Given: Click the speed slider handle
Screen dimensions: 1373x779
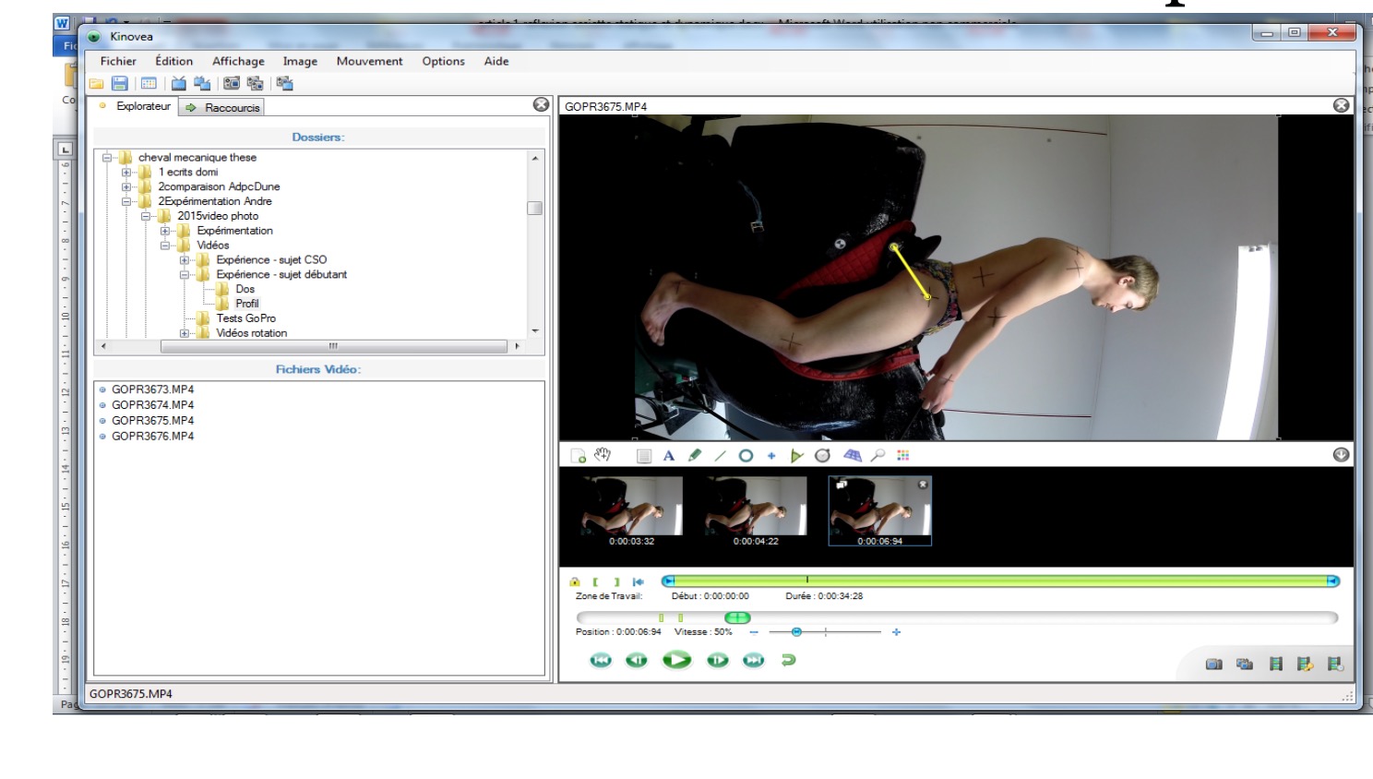Looking at the screenshot, I should pos(796,632).
